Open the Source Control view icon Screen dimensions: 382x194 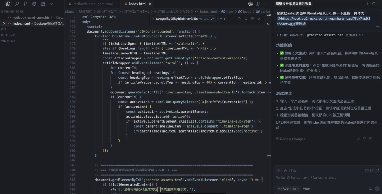pos(25,4)
